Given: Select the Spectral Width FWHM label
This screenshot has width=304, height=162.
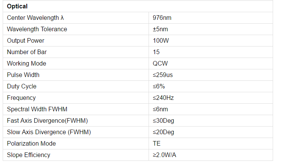Looking at the screenshot, I should (x=37, y=109).
